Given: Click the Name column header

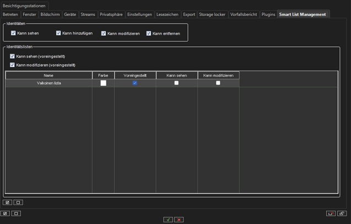Looking at the screenshot, I should coord(48,75).
